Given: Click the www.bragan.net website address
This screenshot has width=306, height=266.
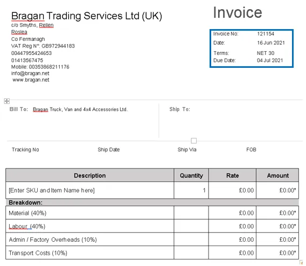Looking at the screenshot, I should (31, 80).
